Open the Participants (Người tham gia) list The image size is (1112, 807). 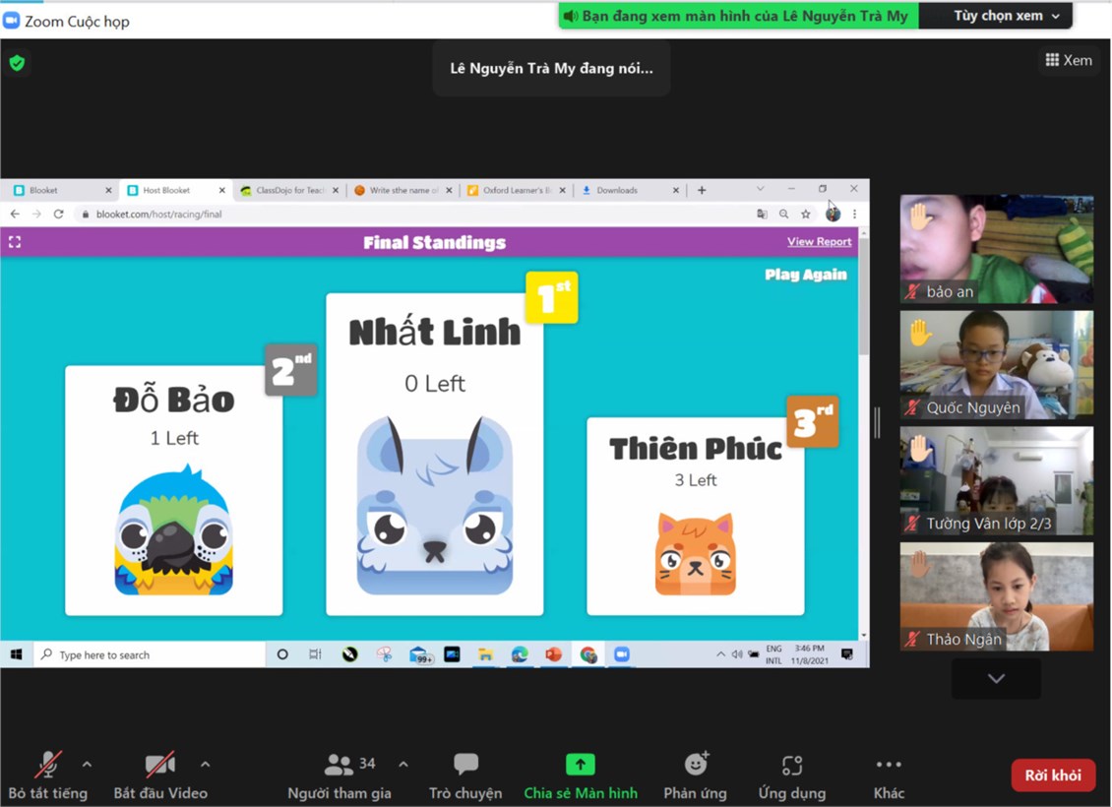340,765
